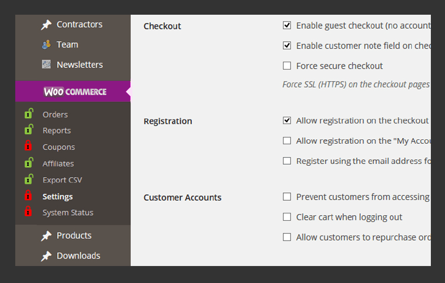
Task: Click the pin icon beside Products
Action: (x=46, y=236)
